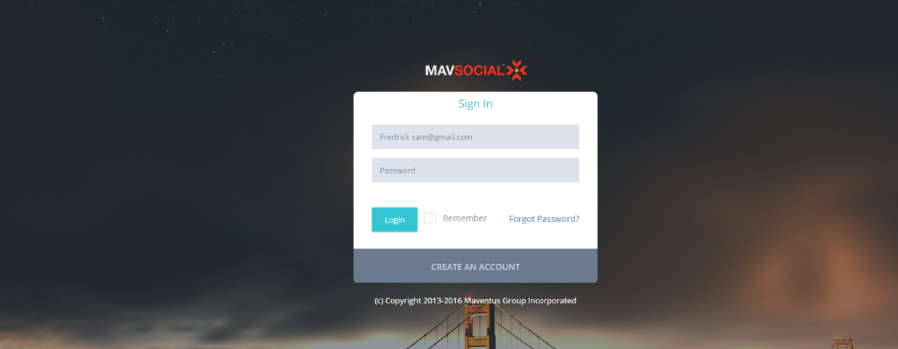Click the red MavSocial star logo icon
This screenshot has width=898, height=349.
516,70
